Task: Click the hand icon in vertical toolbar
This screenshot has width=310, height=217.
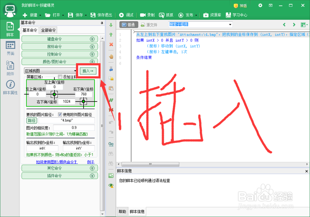Action: point(111,57)
